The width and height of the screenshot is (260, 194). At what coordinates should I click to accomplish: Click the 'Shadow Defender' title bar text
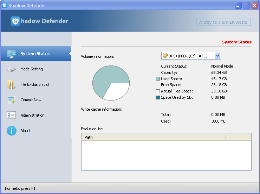[27, 6]
